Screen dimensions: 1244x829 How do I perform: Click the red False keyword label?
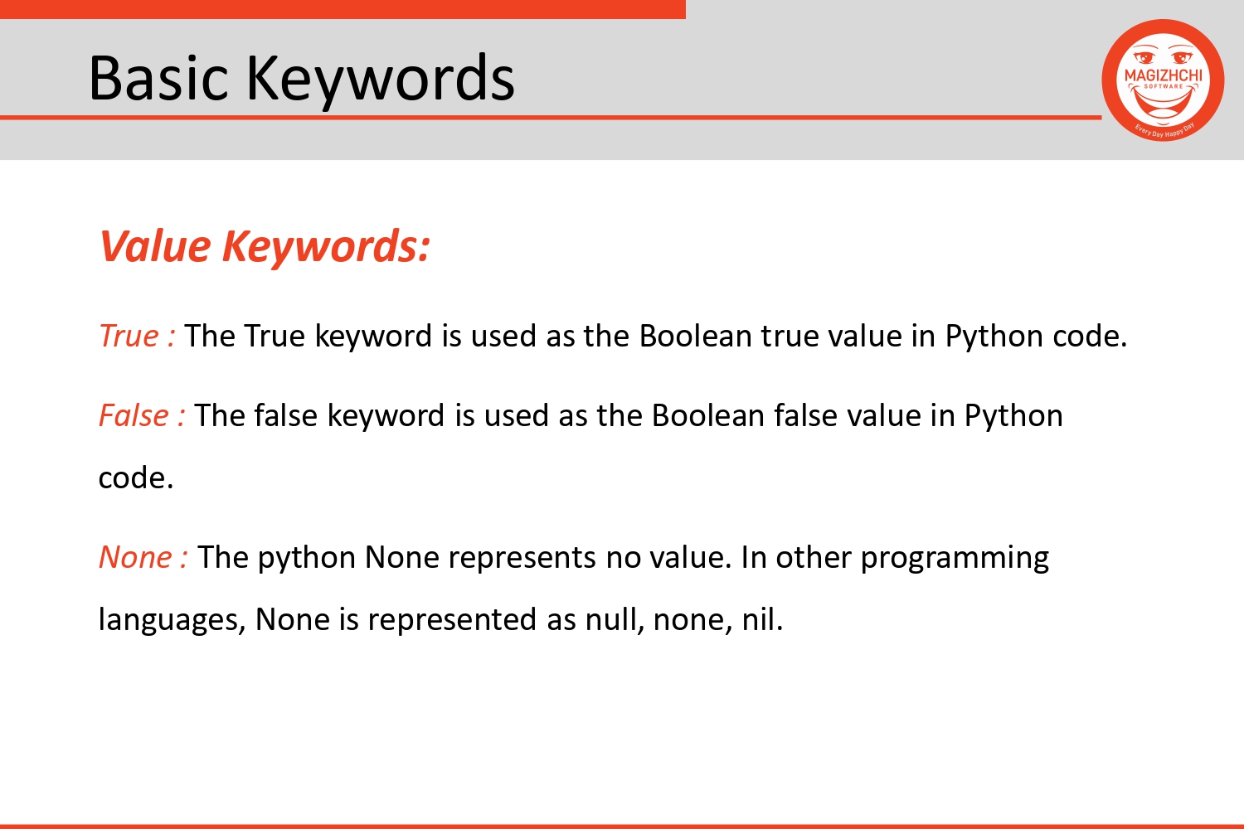coord(142,415)
